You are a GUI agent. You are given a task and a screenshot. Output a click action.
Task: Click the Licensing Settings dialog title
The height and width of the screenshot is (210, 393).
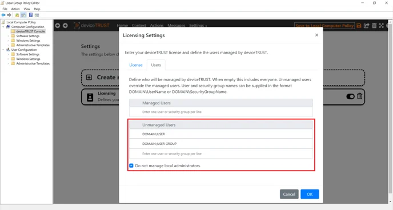pos(144,35)
